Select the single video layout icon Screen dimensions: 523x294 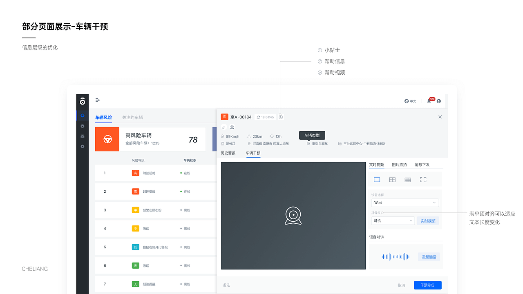coord(377,179)
